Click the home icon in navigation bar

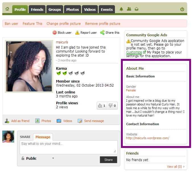[x=7, y=9]
